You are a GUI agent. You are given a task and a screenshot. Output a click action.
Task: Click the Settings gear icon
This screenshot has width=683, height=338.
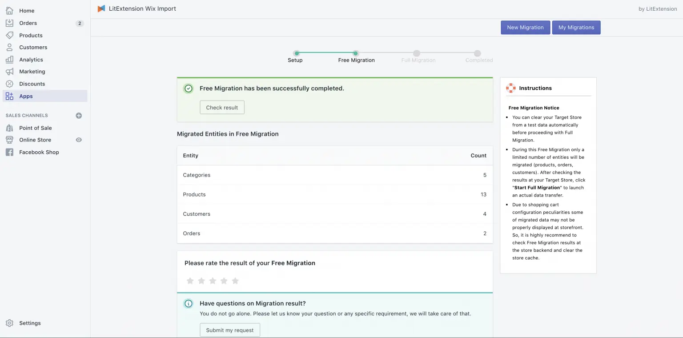9,323
